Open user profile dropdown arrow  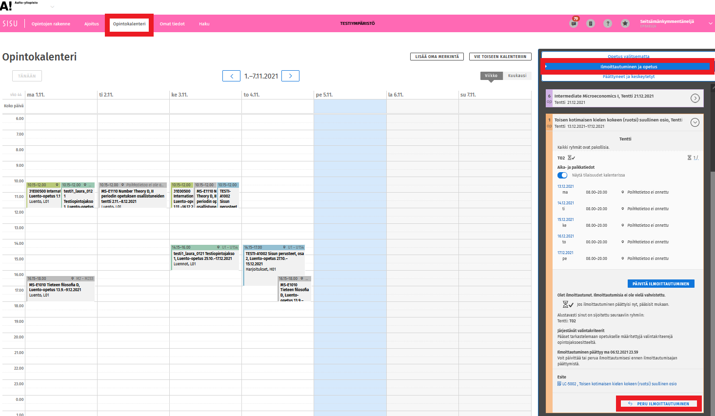(x=710, y=23)
